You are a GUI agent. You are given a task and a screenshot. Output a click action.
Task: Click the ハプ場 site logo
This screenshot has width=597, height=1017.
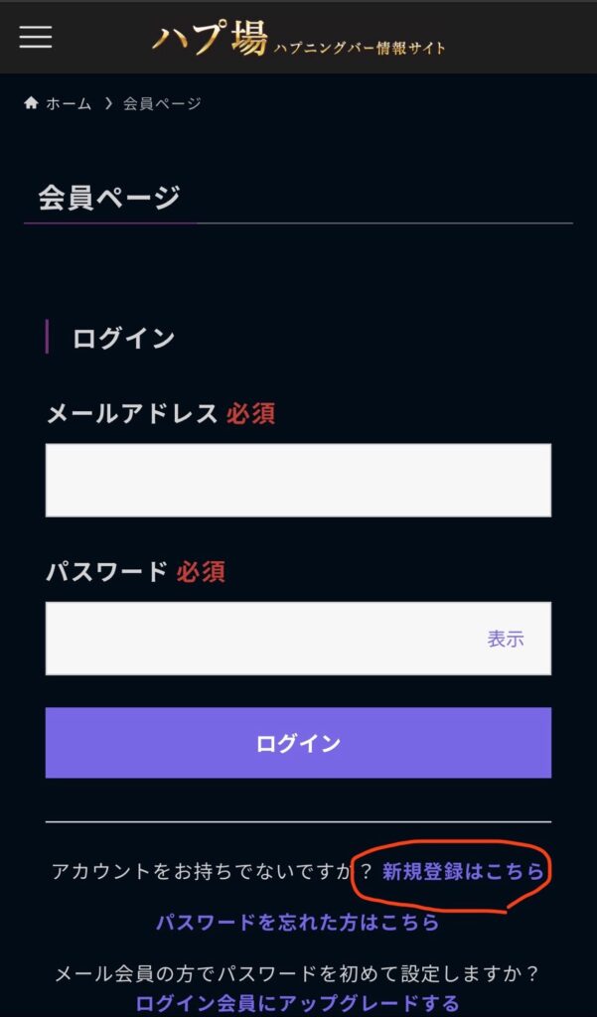(x=210, y=40)
